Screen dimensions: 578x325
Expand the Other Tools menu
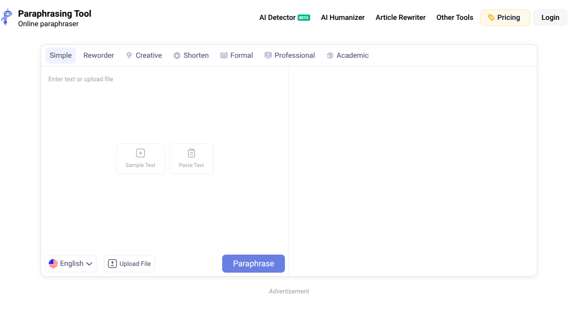click(x=455, y=18)
